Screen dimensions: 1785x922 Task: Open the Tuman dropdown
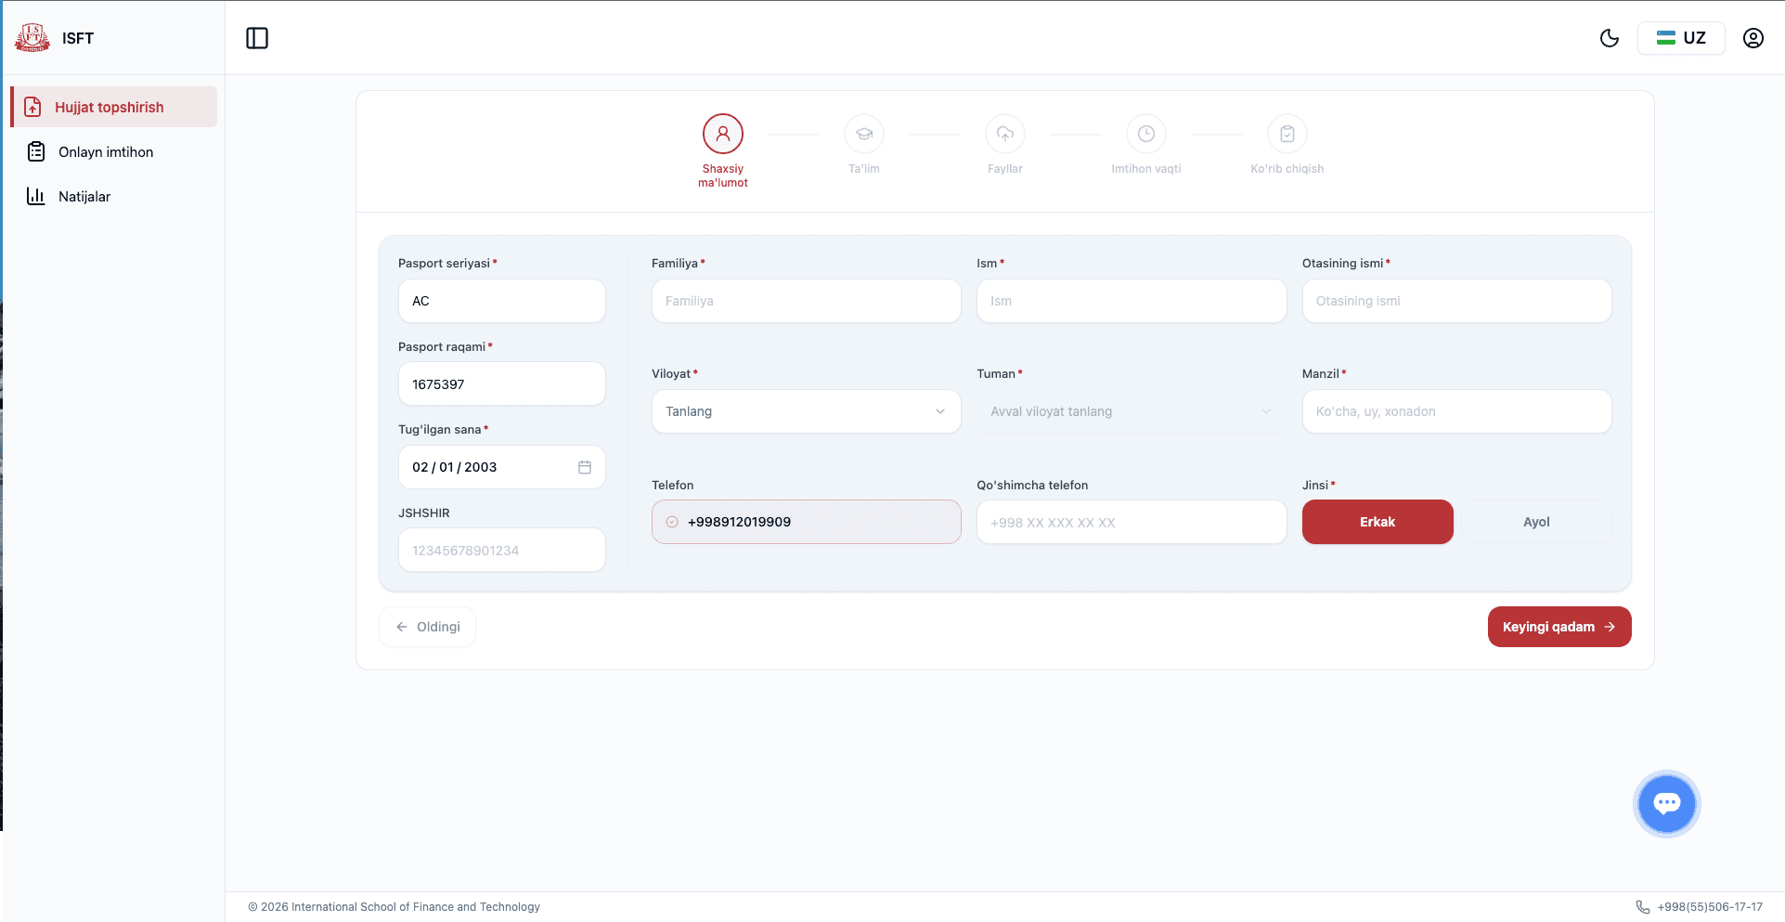coord(1132,411)
